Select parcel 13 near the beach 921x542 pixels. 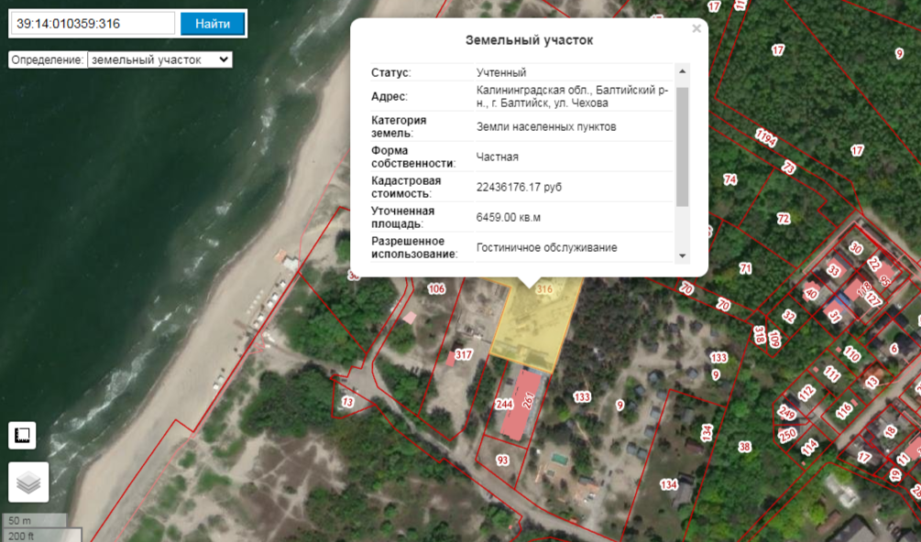click(346, 402)
